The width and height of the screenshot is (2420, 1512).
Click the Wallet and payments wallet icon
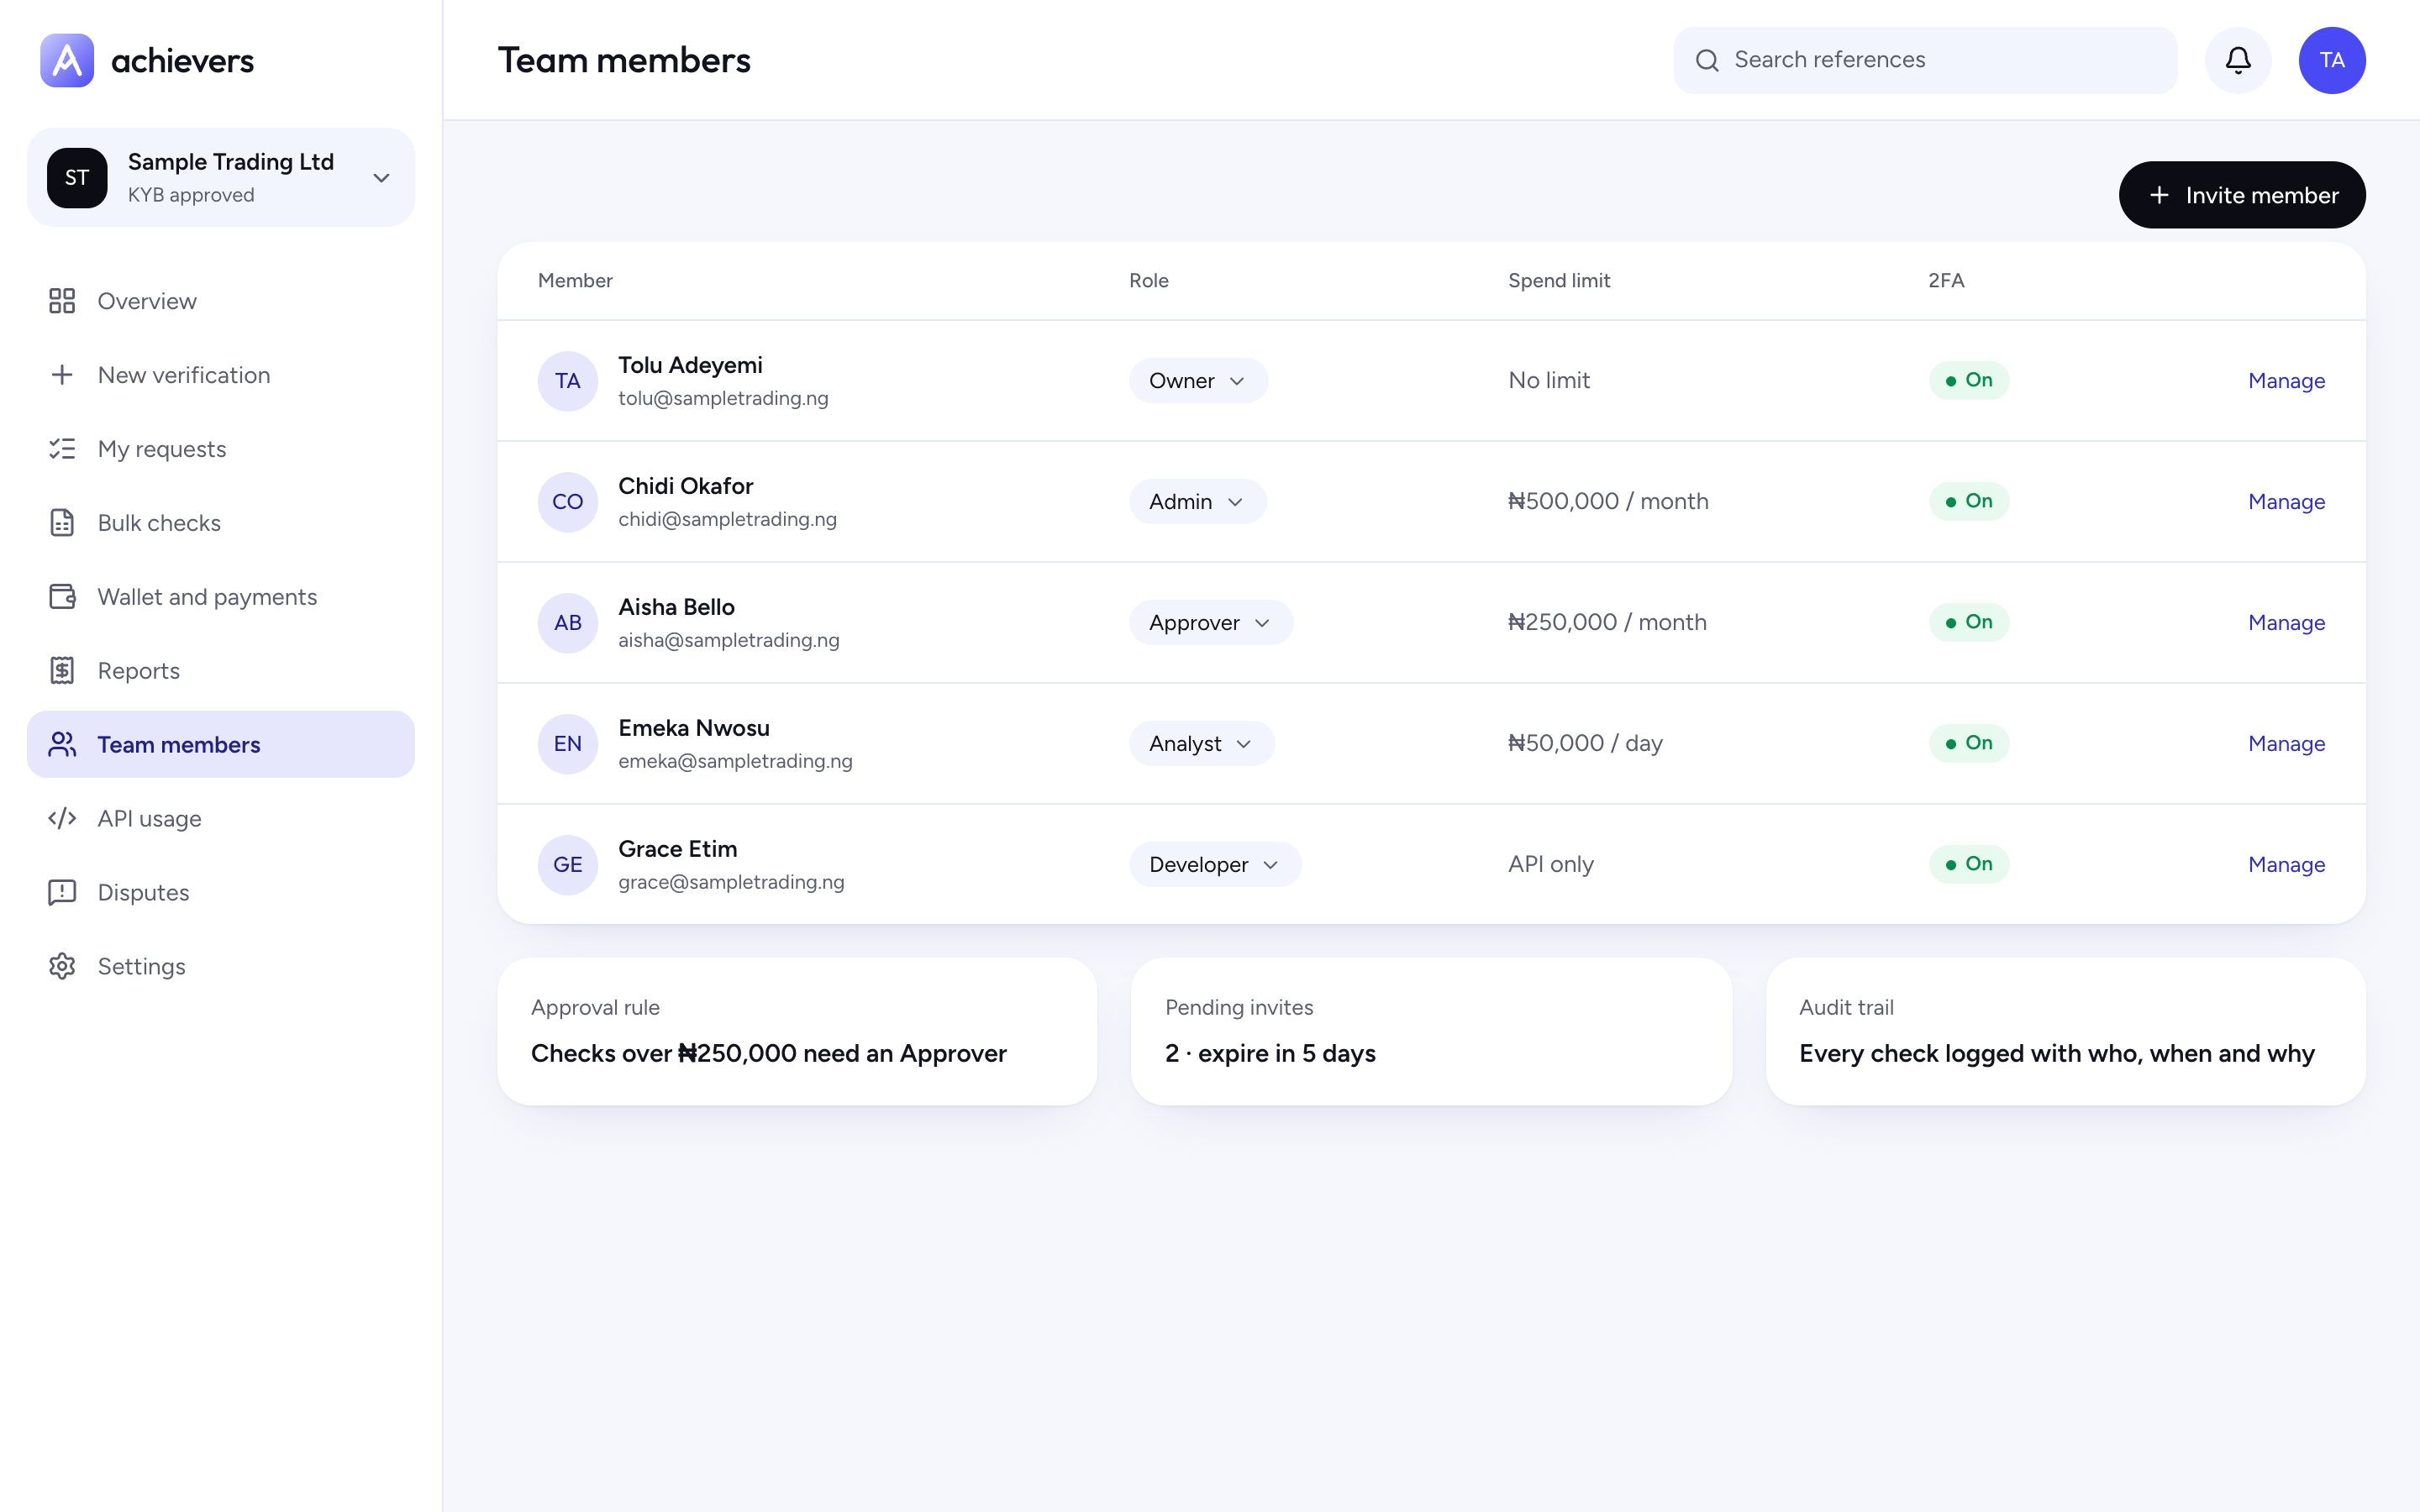[x=62, y=597]
